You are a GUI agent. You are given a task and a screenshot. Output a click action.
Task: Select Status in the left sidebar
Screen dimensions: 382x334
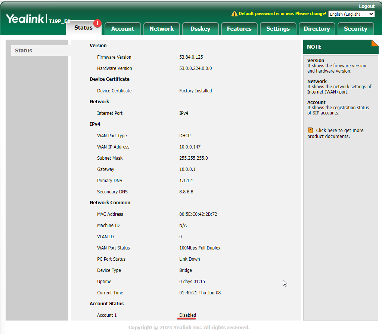point(24,50)
